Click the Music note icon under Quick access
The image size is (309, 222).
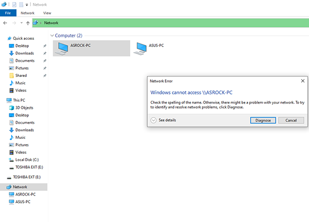point(11,83)
